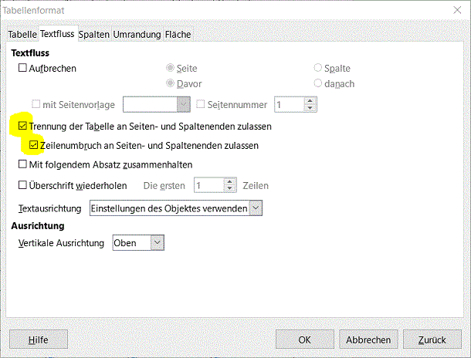The height and width of the screenshot is (358, 471).
Task: Expand the Vertikale Ausrichtung dropdown
Action: click(138, 242)
